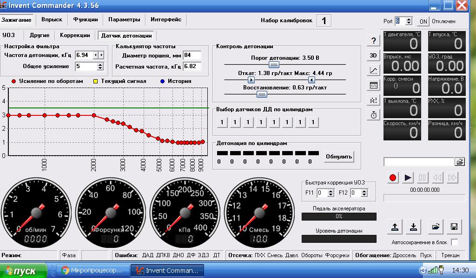
Task: Open the УОЗ subtab
Action: (8, 35)
